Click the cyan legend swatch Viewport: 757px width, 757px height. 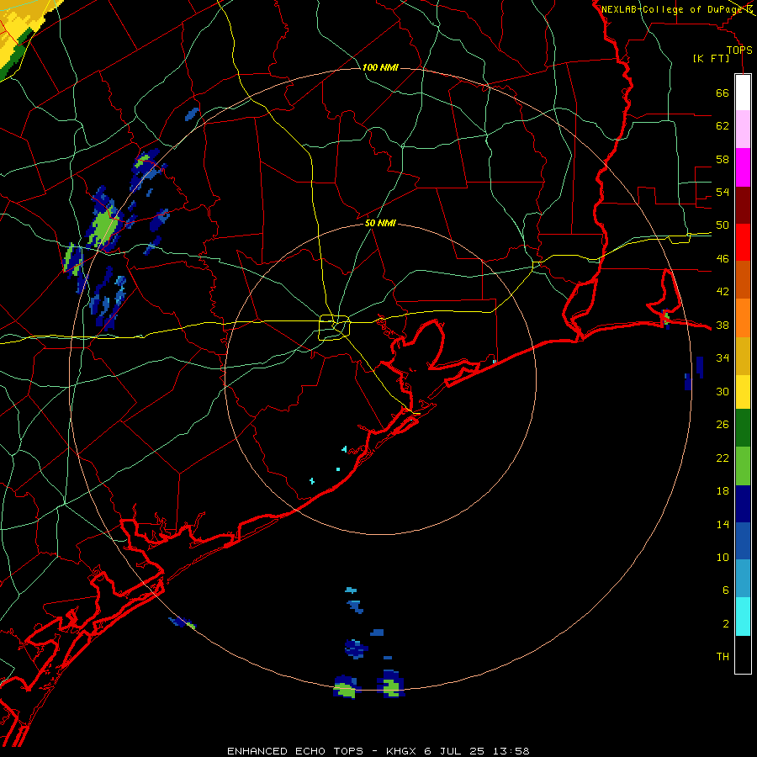(x=743, y=617)
